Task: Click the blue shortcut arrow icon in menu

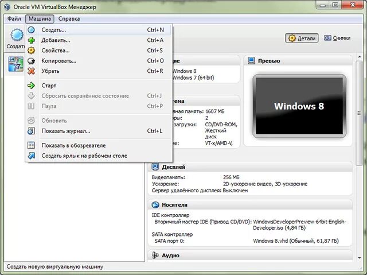Action: (31, 156)
